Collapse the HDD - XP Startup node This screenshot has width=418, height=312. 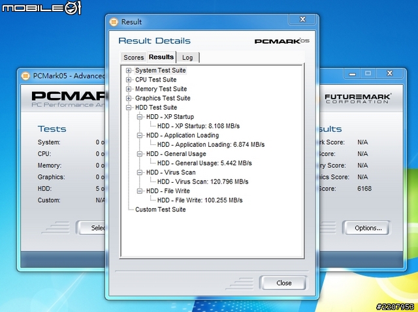pyautogui.click(x=140, y=117)
